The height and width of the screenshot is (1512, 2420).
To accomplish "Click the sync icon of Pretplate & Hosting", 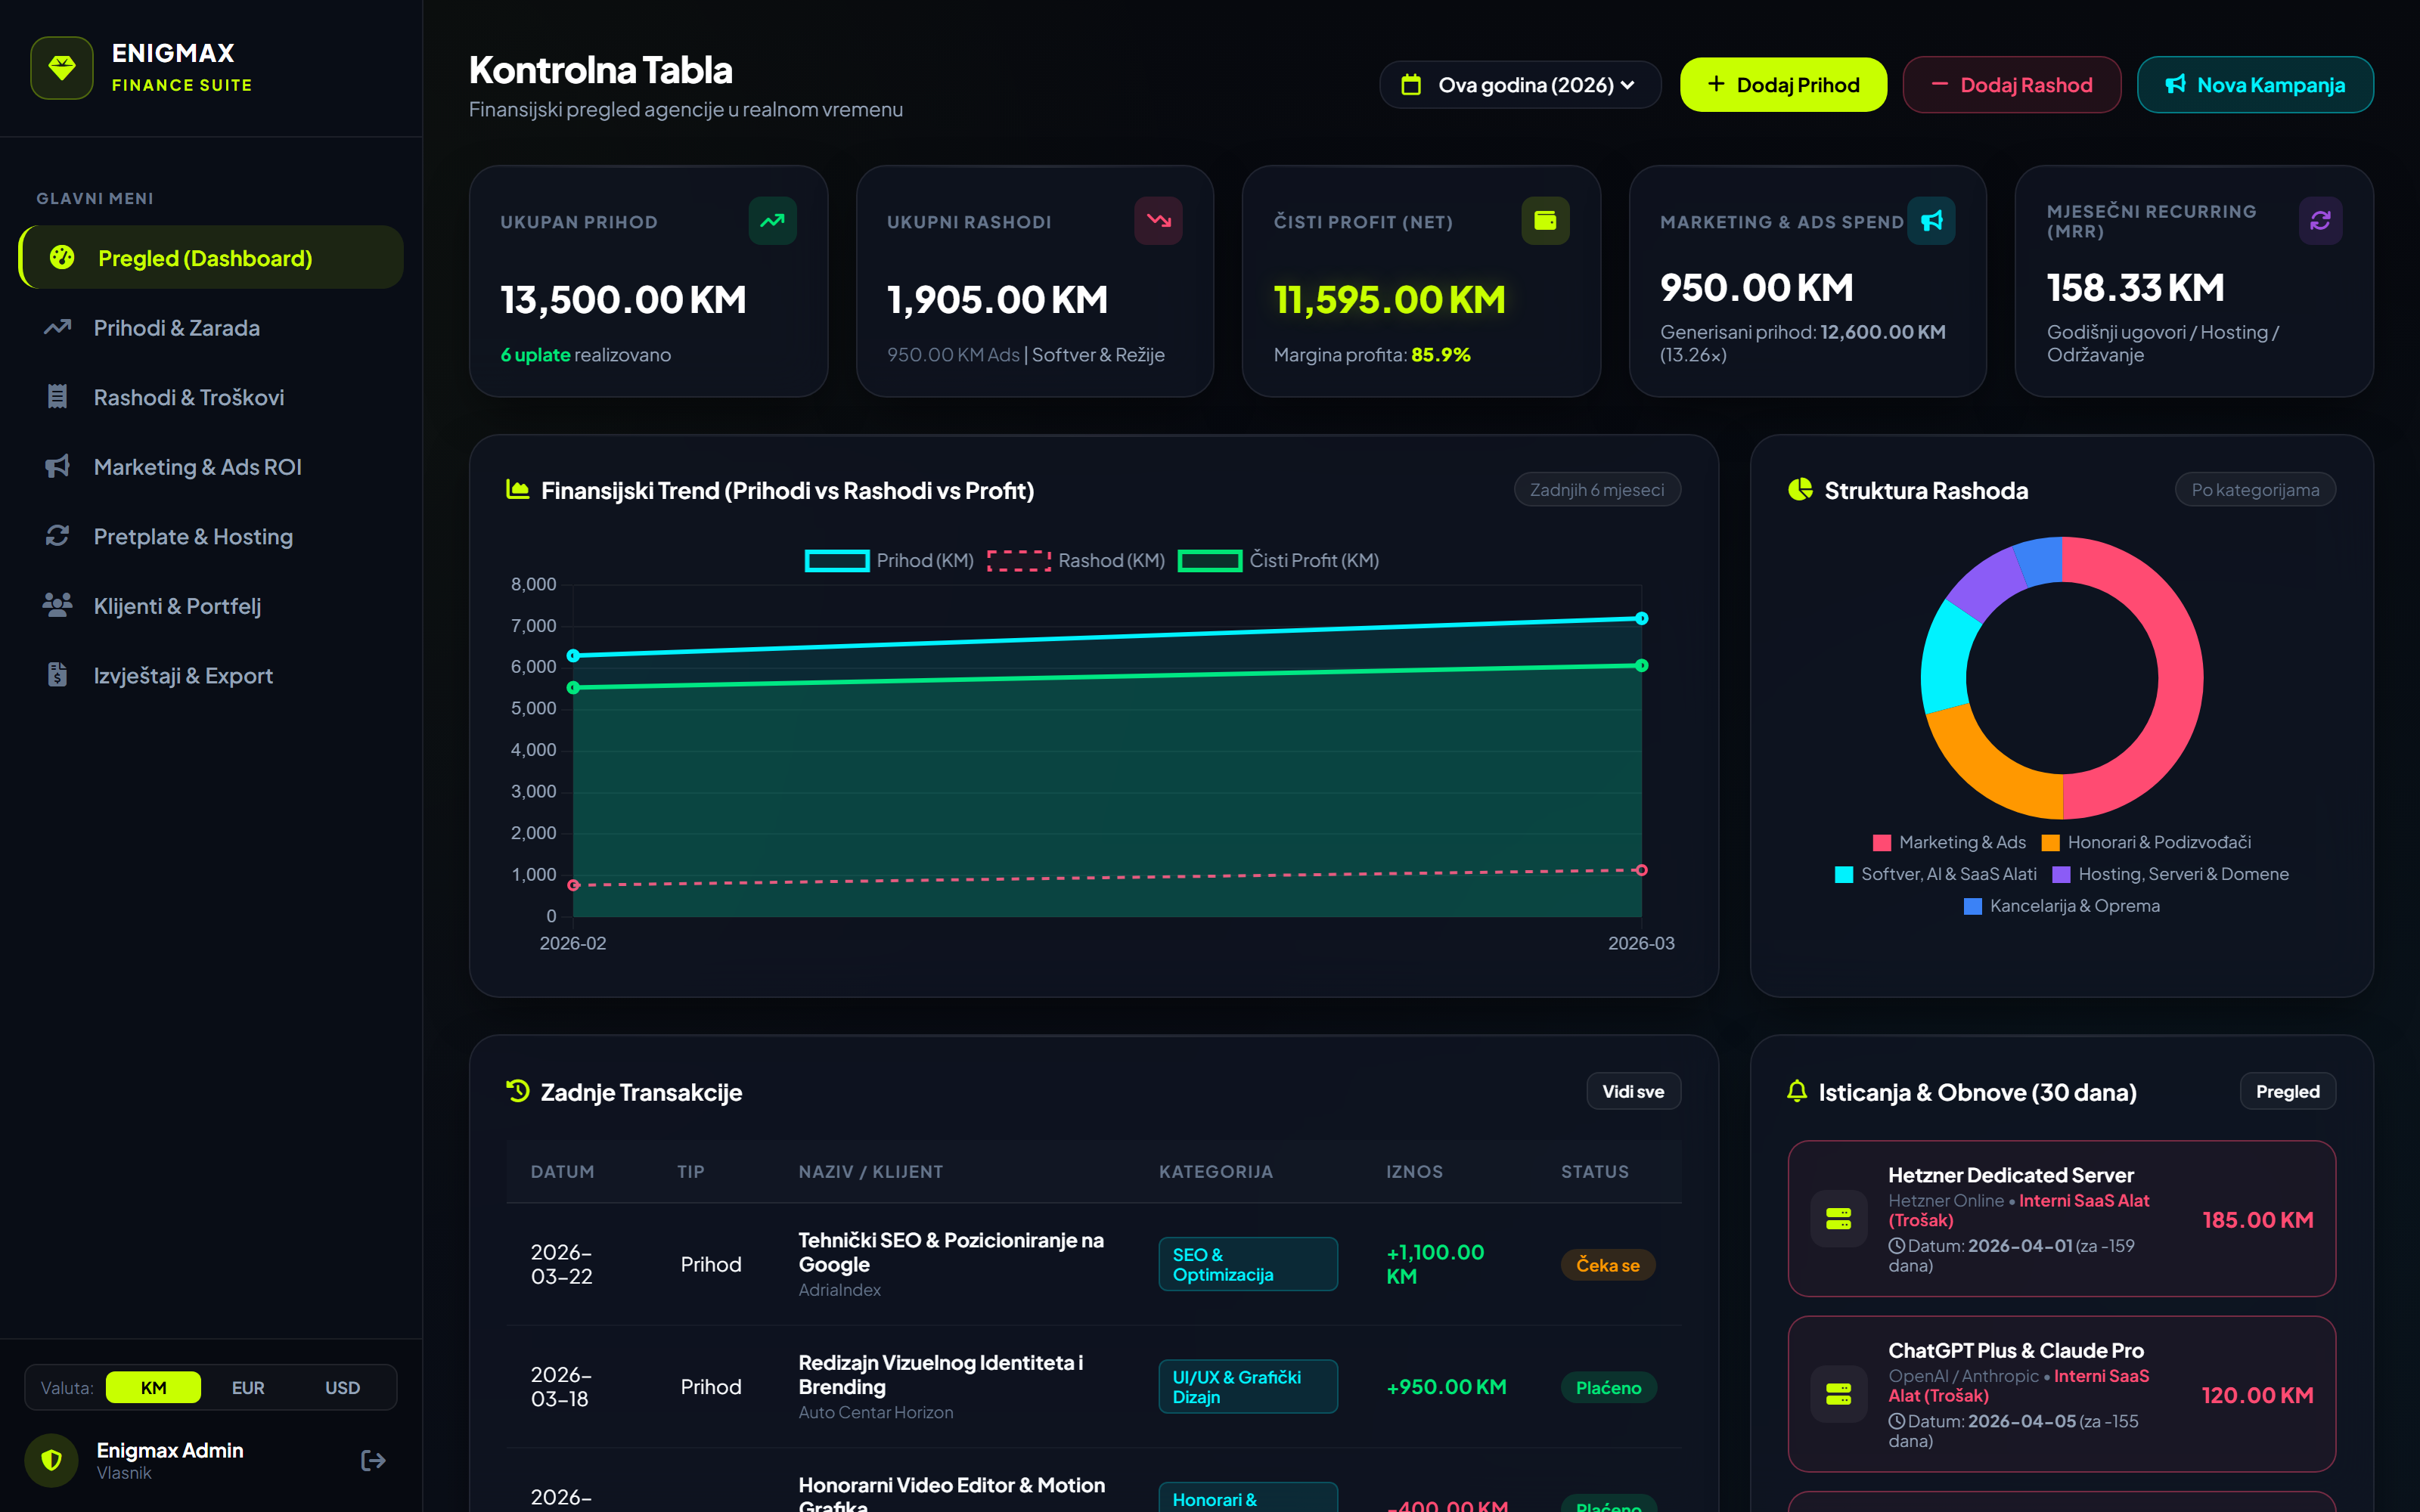I will (x=57, y=536).
